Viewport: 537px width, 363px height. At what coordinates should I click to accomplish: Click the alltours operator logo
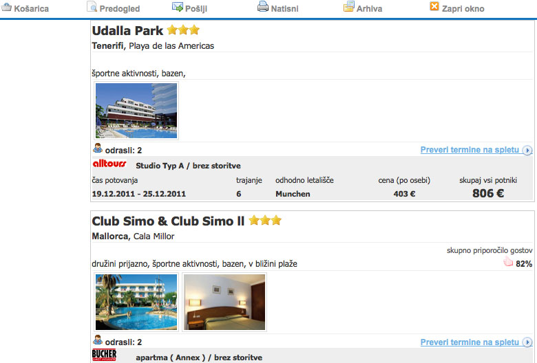[109, 164]
